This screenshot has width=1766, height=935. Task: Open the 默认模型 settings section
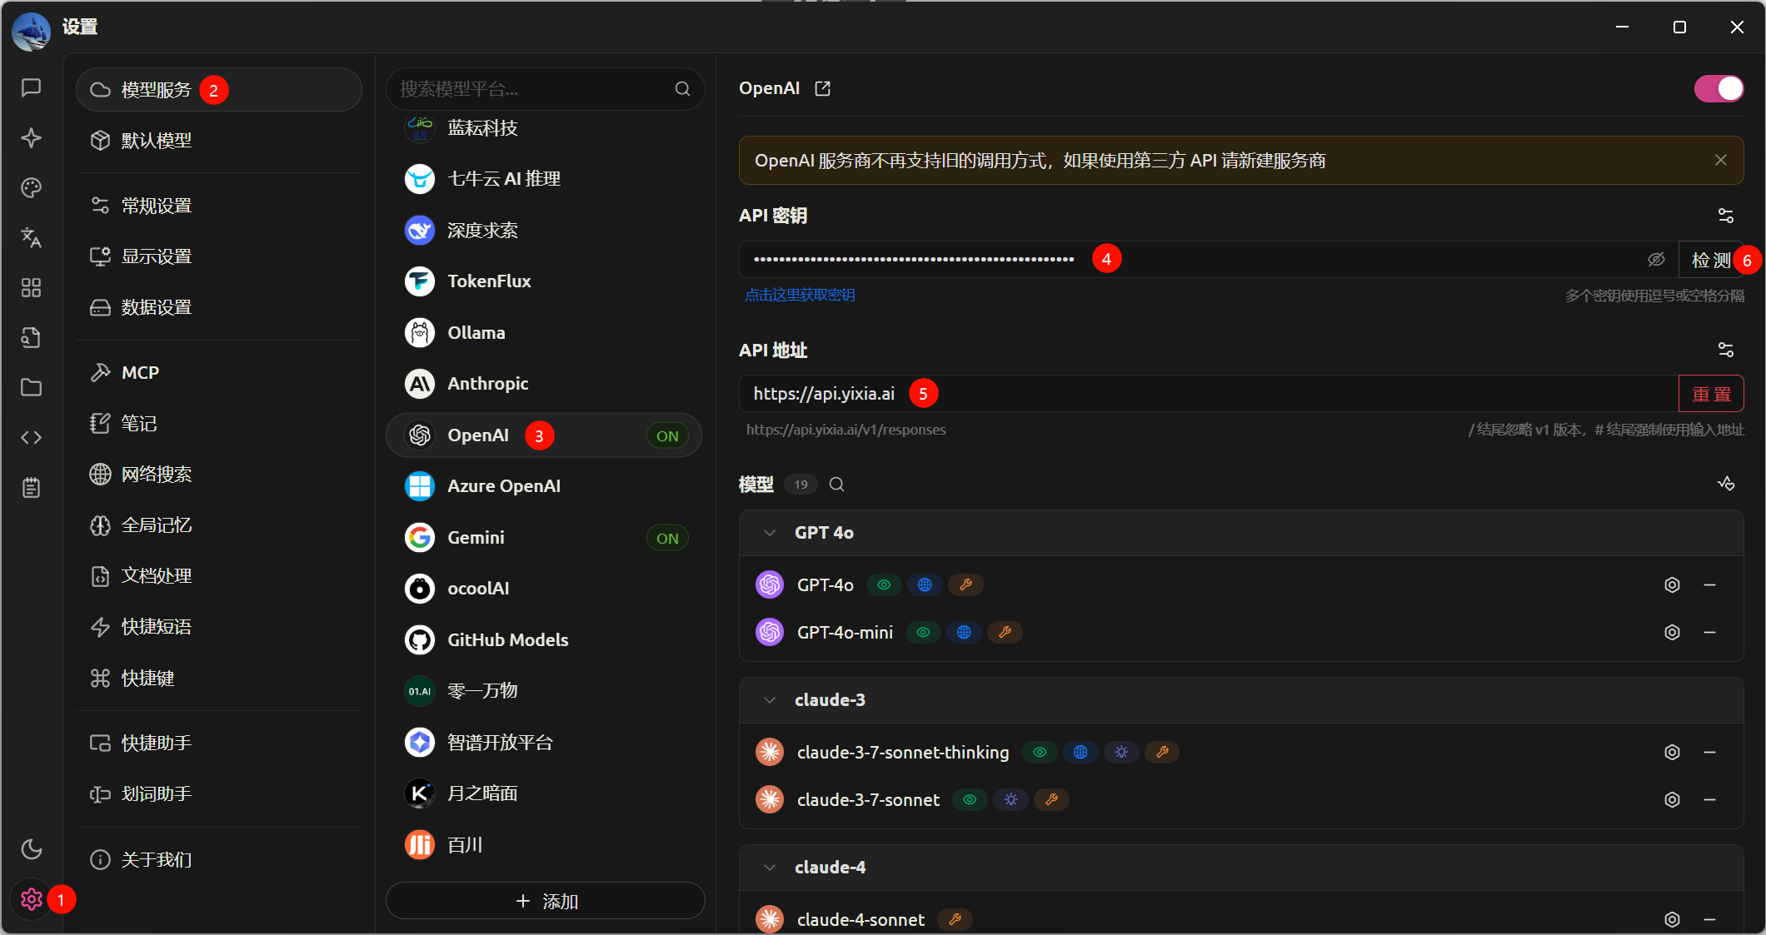pyautogui.click(x=218, y=141)
